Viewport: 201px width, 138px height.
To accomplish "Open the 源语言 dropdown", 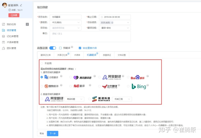I will point(66,23).
